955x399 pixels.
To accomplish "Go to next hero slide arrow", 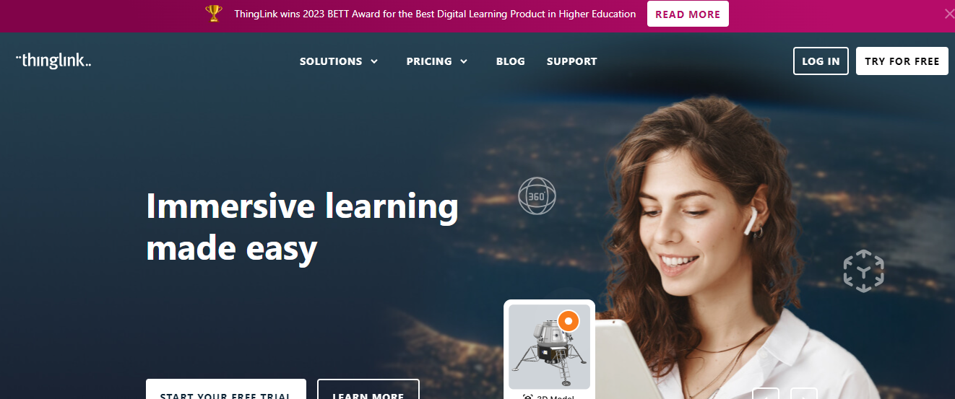I will click(803, 394).
